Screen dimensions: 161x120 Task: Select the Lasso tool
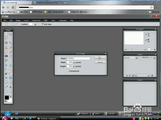click(6, 38)
